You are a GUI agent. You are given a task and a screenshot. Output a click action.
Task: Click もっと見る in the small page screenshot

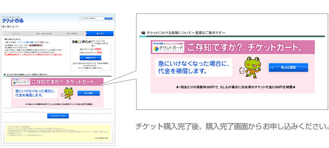pyautogui.click(x=88, y=93)
